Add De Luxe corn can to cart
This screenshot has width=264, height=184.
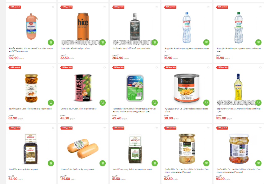pyautogui.click(x=206, y=102)
